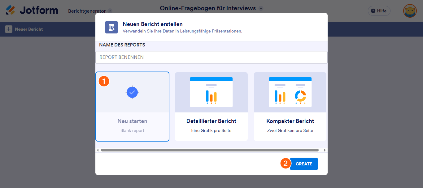Click the Name des Reports label
The image size is (423, 188).
point(122,45)
